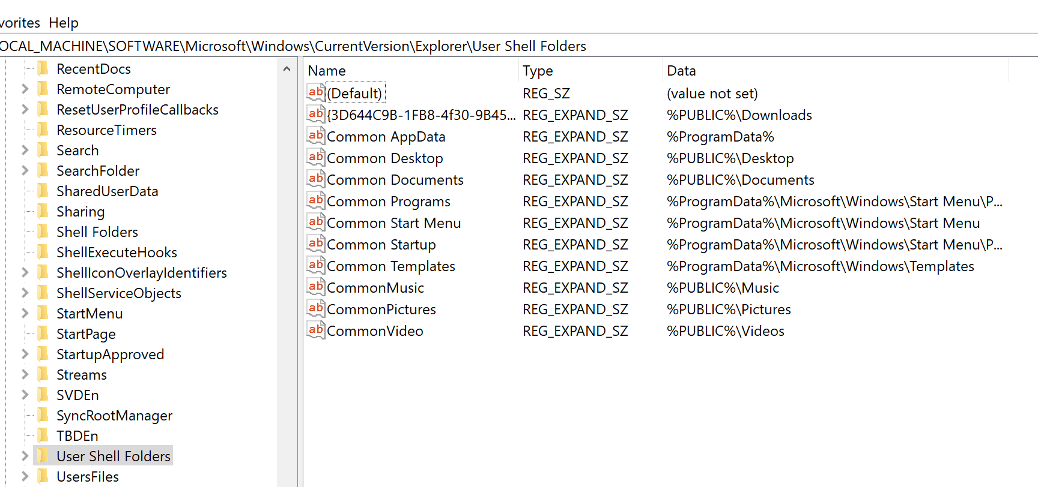Expand the ResetUserProfileCallbacks key
The image size is (1038, 487).
click(x=25, y=109)
